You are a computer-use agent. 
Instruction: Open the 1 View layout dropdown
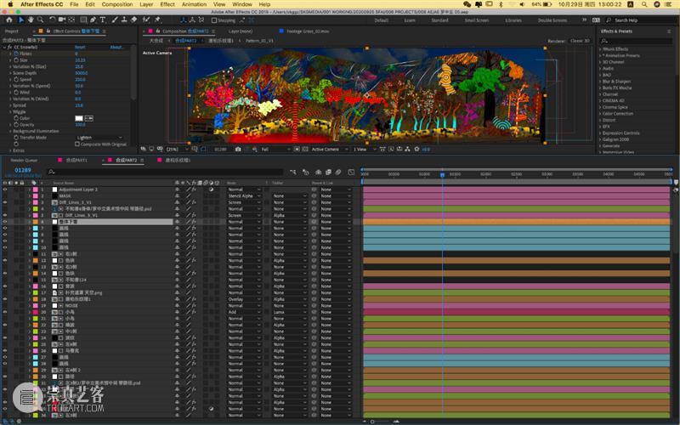click(364, 150)
